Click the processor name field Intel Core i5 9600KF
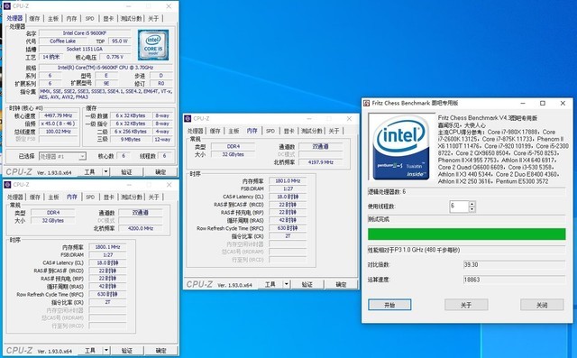The height and width of the screenshot is (358, 577). point(85,33)
